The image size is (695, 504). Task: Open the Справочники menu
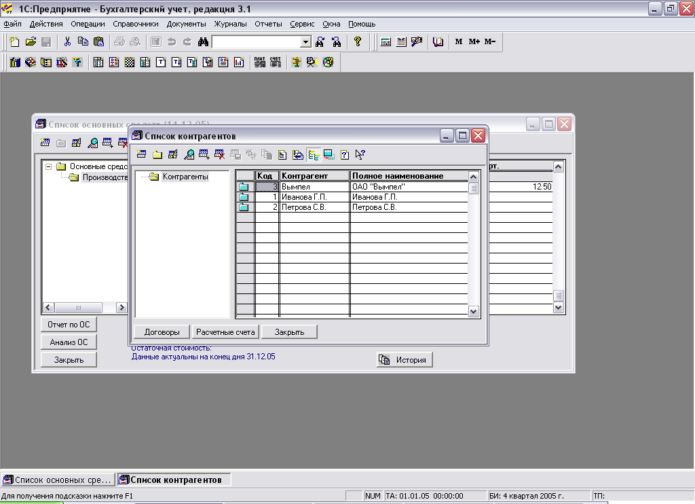coord(136,24)
